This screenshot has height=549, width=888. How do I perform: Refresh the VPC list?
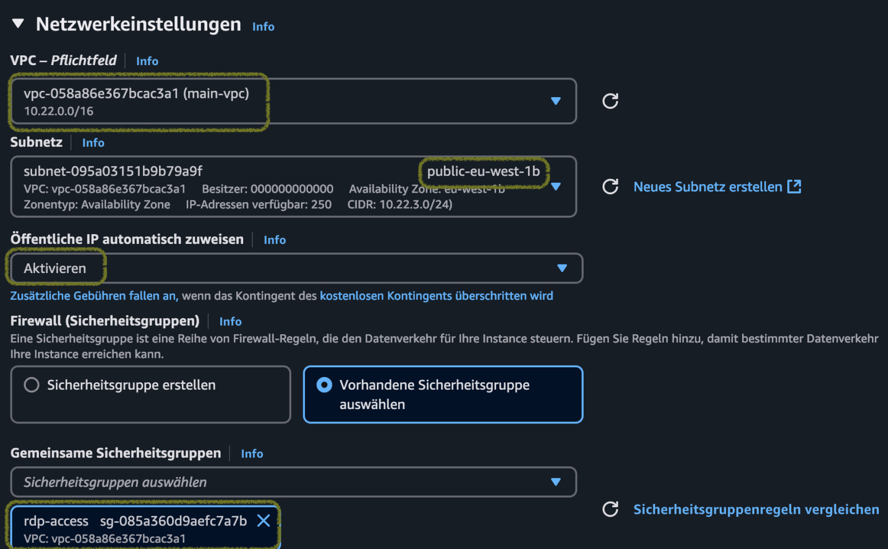[610, 101]
